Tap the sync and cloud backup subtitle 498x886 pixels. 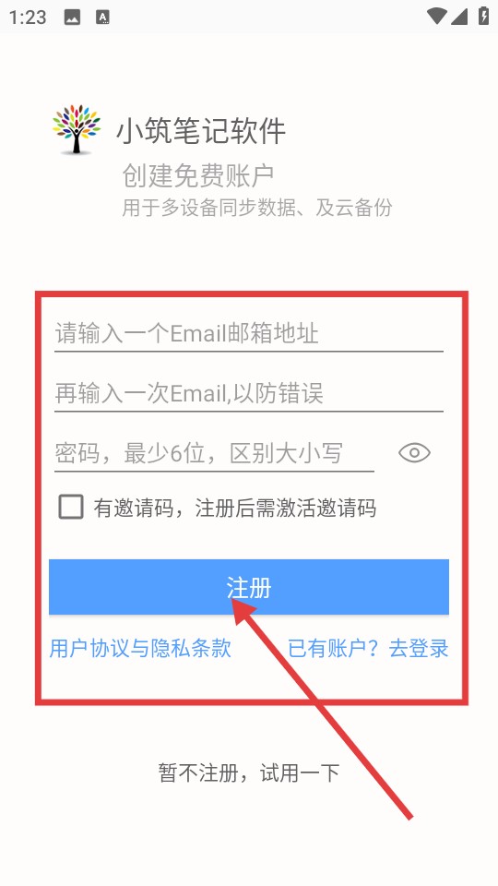click(257, 208)
